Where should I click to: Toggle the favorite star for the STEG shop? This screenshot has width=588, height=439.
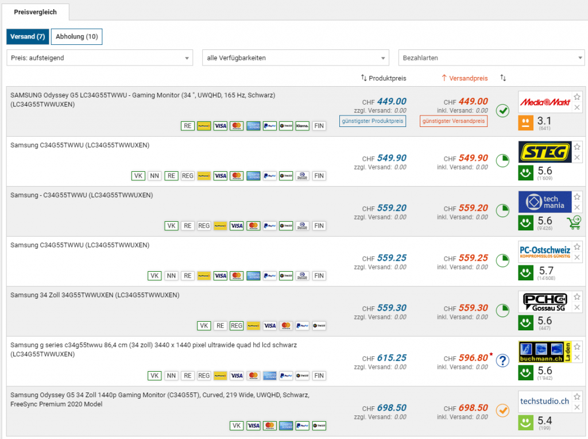tap(577, 146)
